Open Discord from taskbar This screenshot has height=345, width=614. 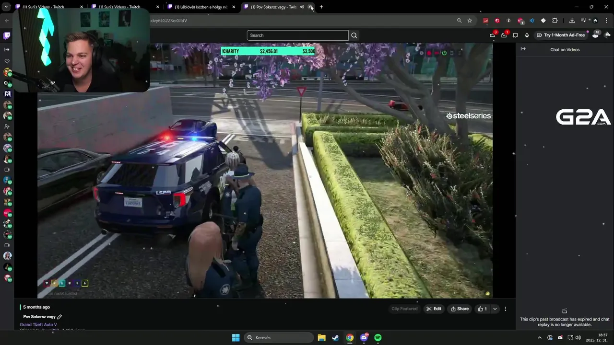click(x=364, y=338)
